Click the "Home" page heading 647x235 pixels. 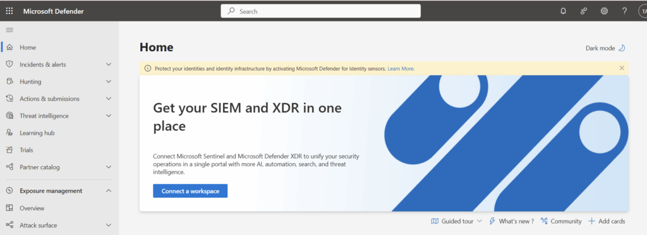coord(157,47)
